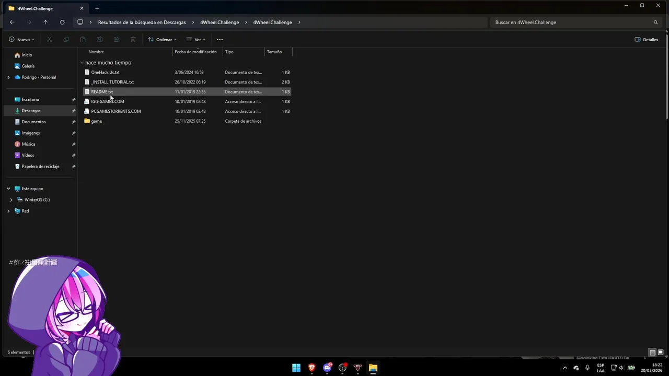Click 'Resultados de la búsqueda en Descargas' breadcrumb
Image resolution: width=669 pixels, height=376 pixels.
pyautogui.click(x=142, y=22)
